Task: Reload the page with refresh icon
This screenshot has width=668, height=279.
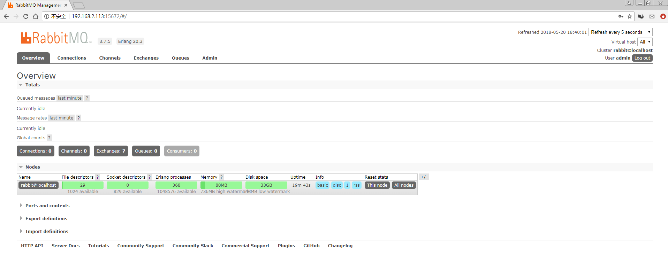Action: pyautogui.click(x=26, y=16)
